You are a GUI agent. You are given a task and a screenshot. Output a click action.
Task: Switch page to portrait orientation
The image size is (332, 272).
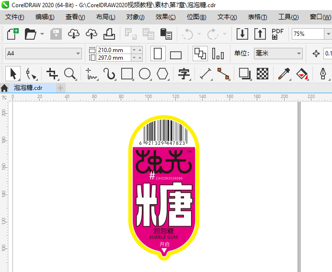click(158, 54)
